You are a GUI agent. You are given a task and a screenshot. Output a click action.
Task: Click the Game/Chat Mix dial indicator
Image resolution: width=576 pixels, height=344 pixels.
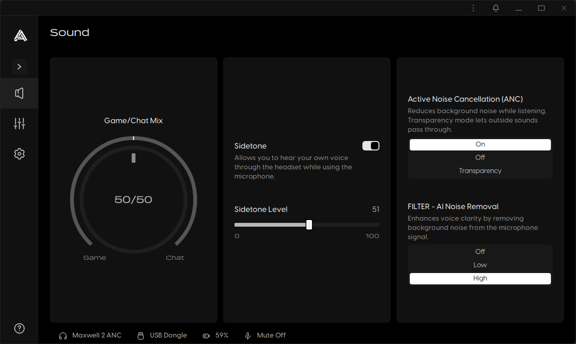pyautogui.click(x=134, y=158)
